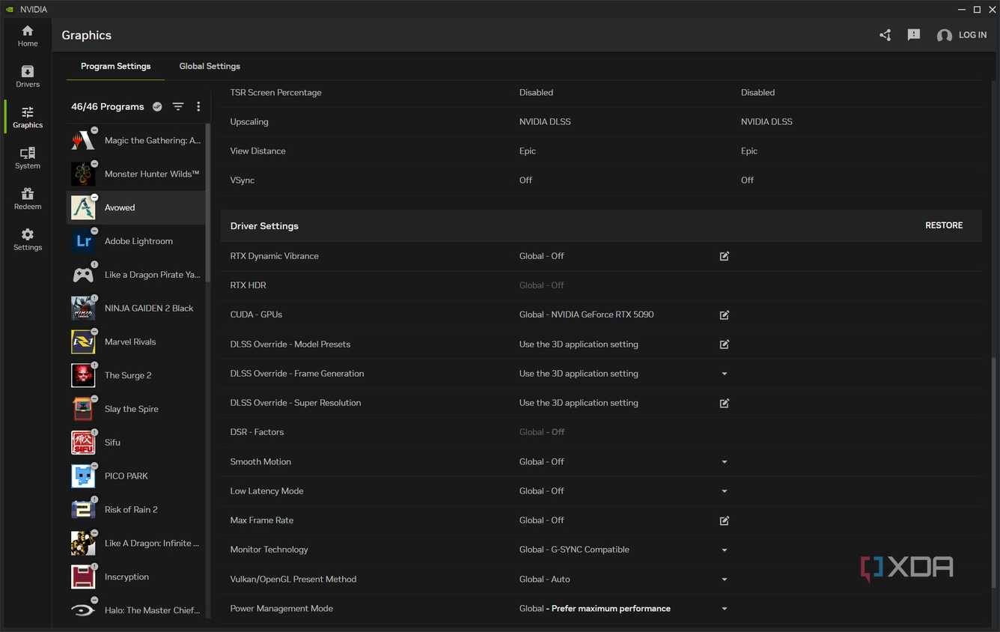Viewport: 1000px width, 632px height.
Task: Open the Drivers section in sidebar
Action: click(28, 76)
